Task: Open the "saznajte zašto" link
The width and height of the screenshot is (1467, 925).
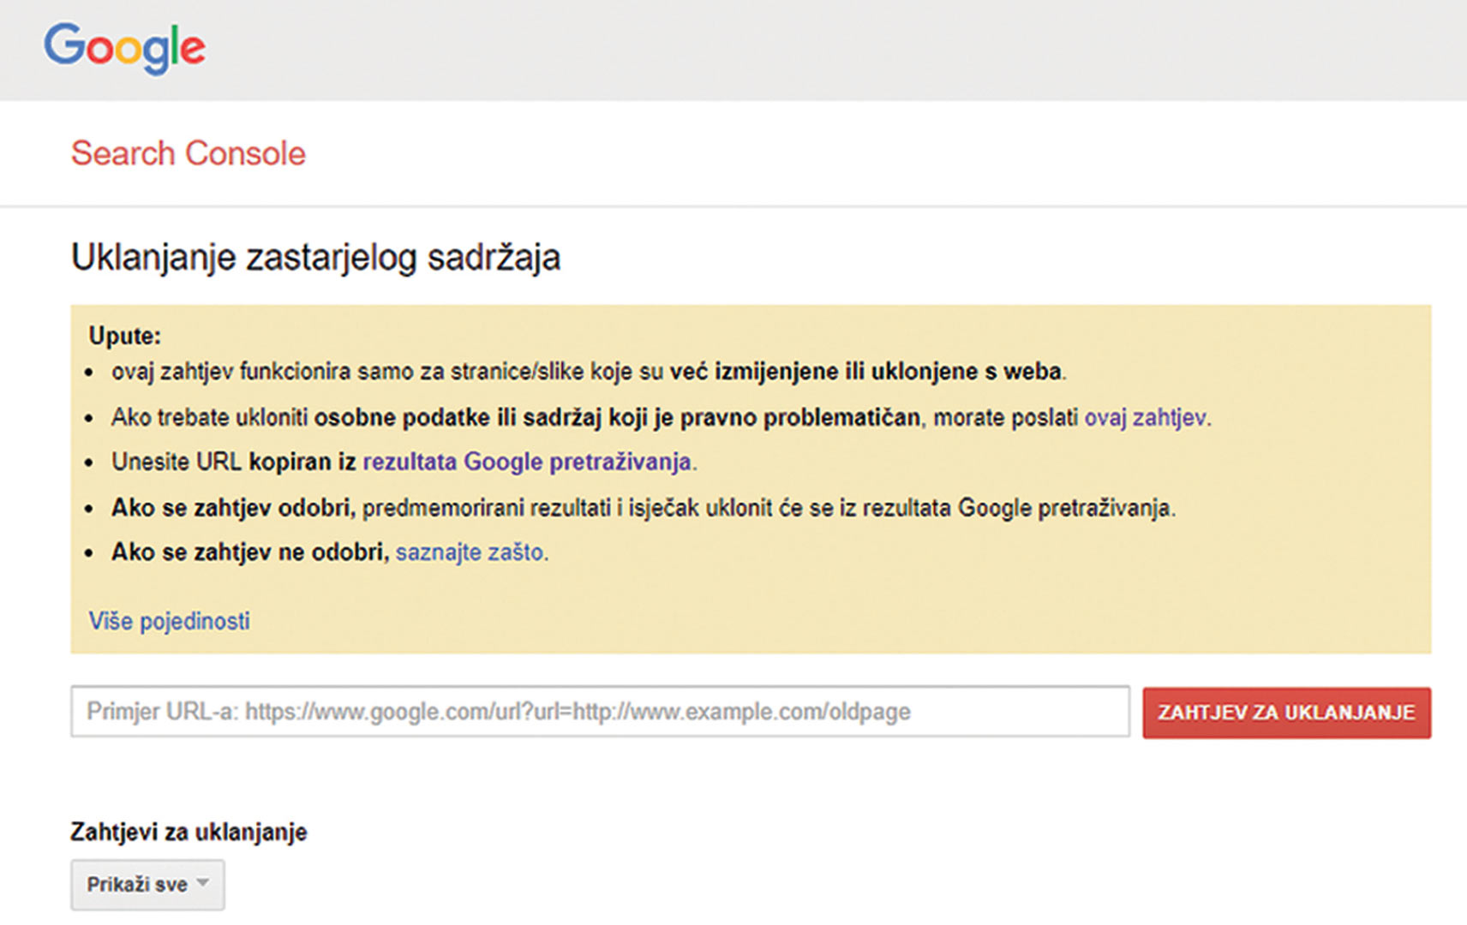Action: (x=470, y=552)
